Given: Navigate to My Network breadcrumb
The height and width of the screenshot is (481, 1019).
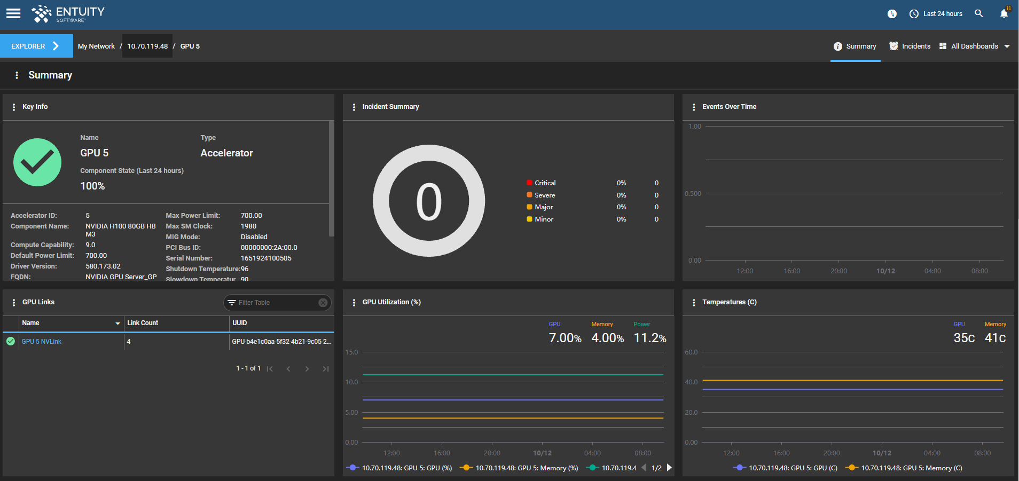Looking at the screenshot, I should (x=96, y=46).
